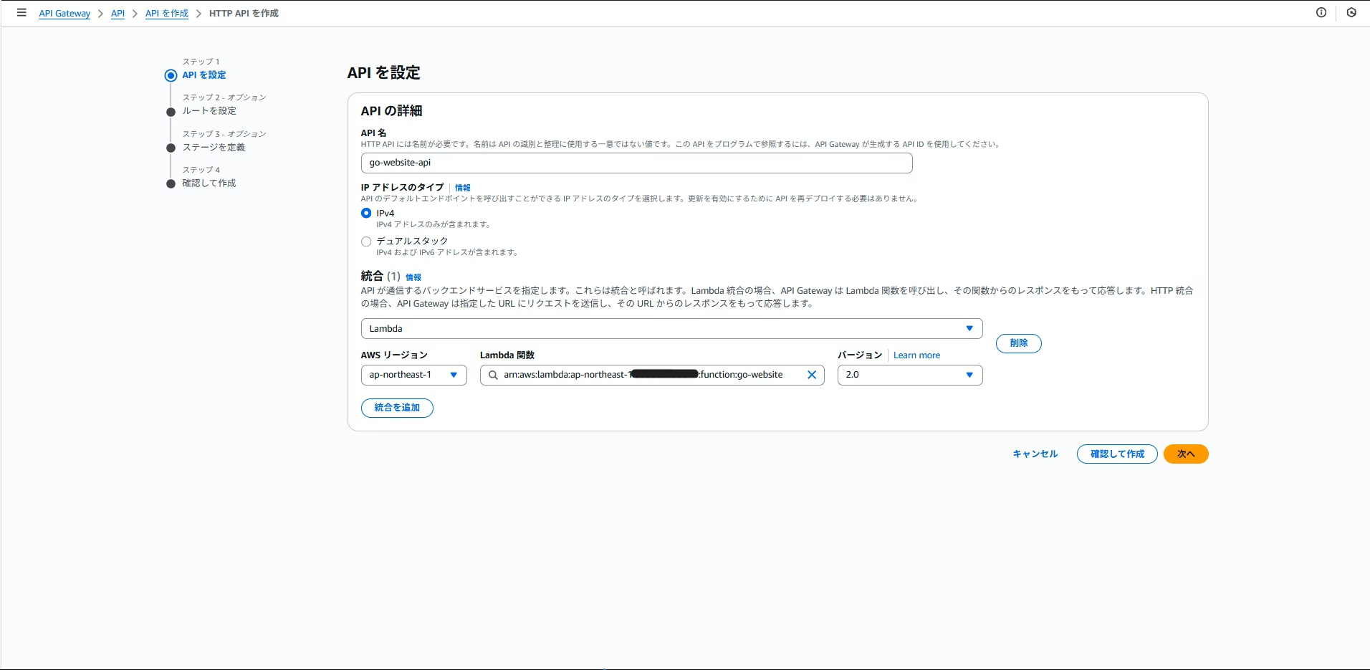Open the Lambda integration type dropdown

pos(671,328)
